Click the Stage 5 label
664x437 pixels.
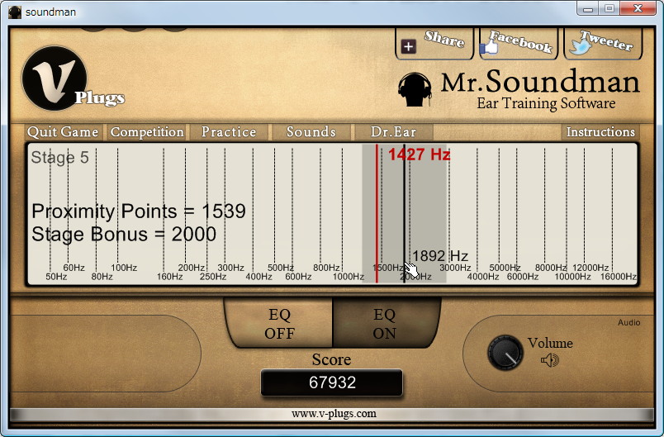coord(59,158)
